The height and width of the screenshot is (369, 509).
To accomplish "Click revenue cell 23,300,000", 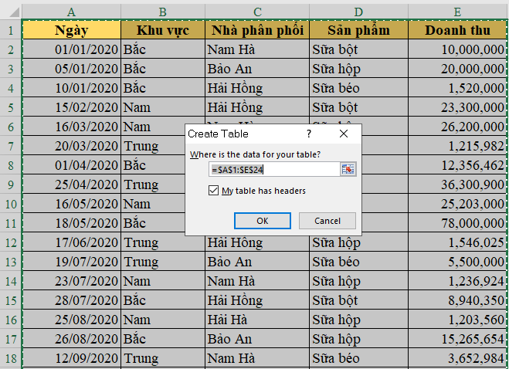I will tap(458, 107).
